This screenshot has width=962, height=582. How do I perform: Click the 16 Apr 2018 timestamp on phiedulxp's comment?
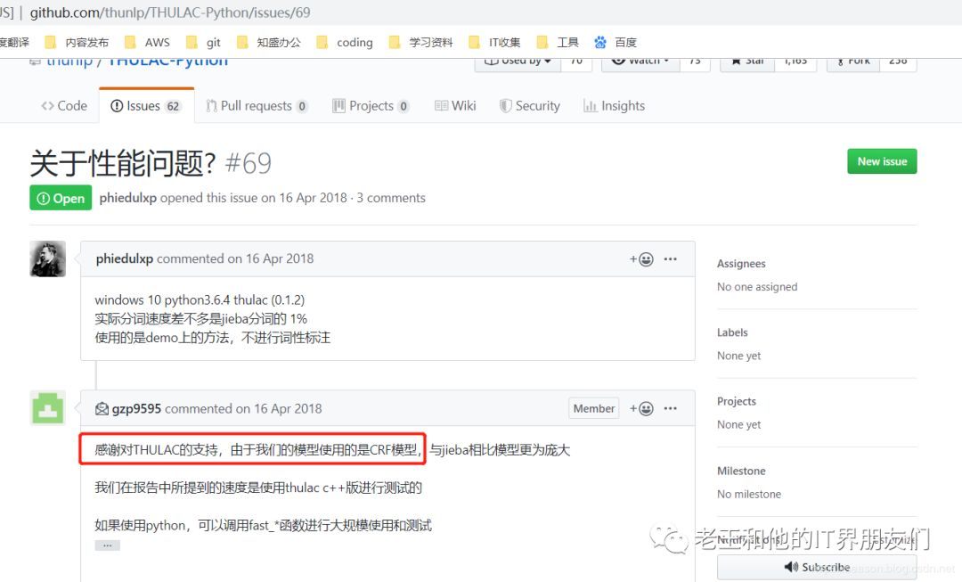[280, 258]
